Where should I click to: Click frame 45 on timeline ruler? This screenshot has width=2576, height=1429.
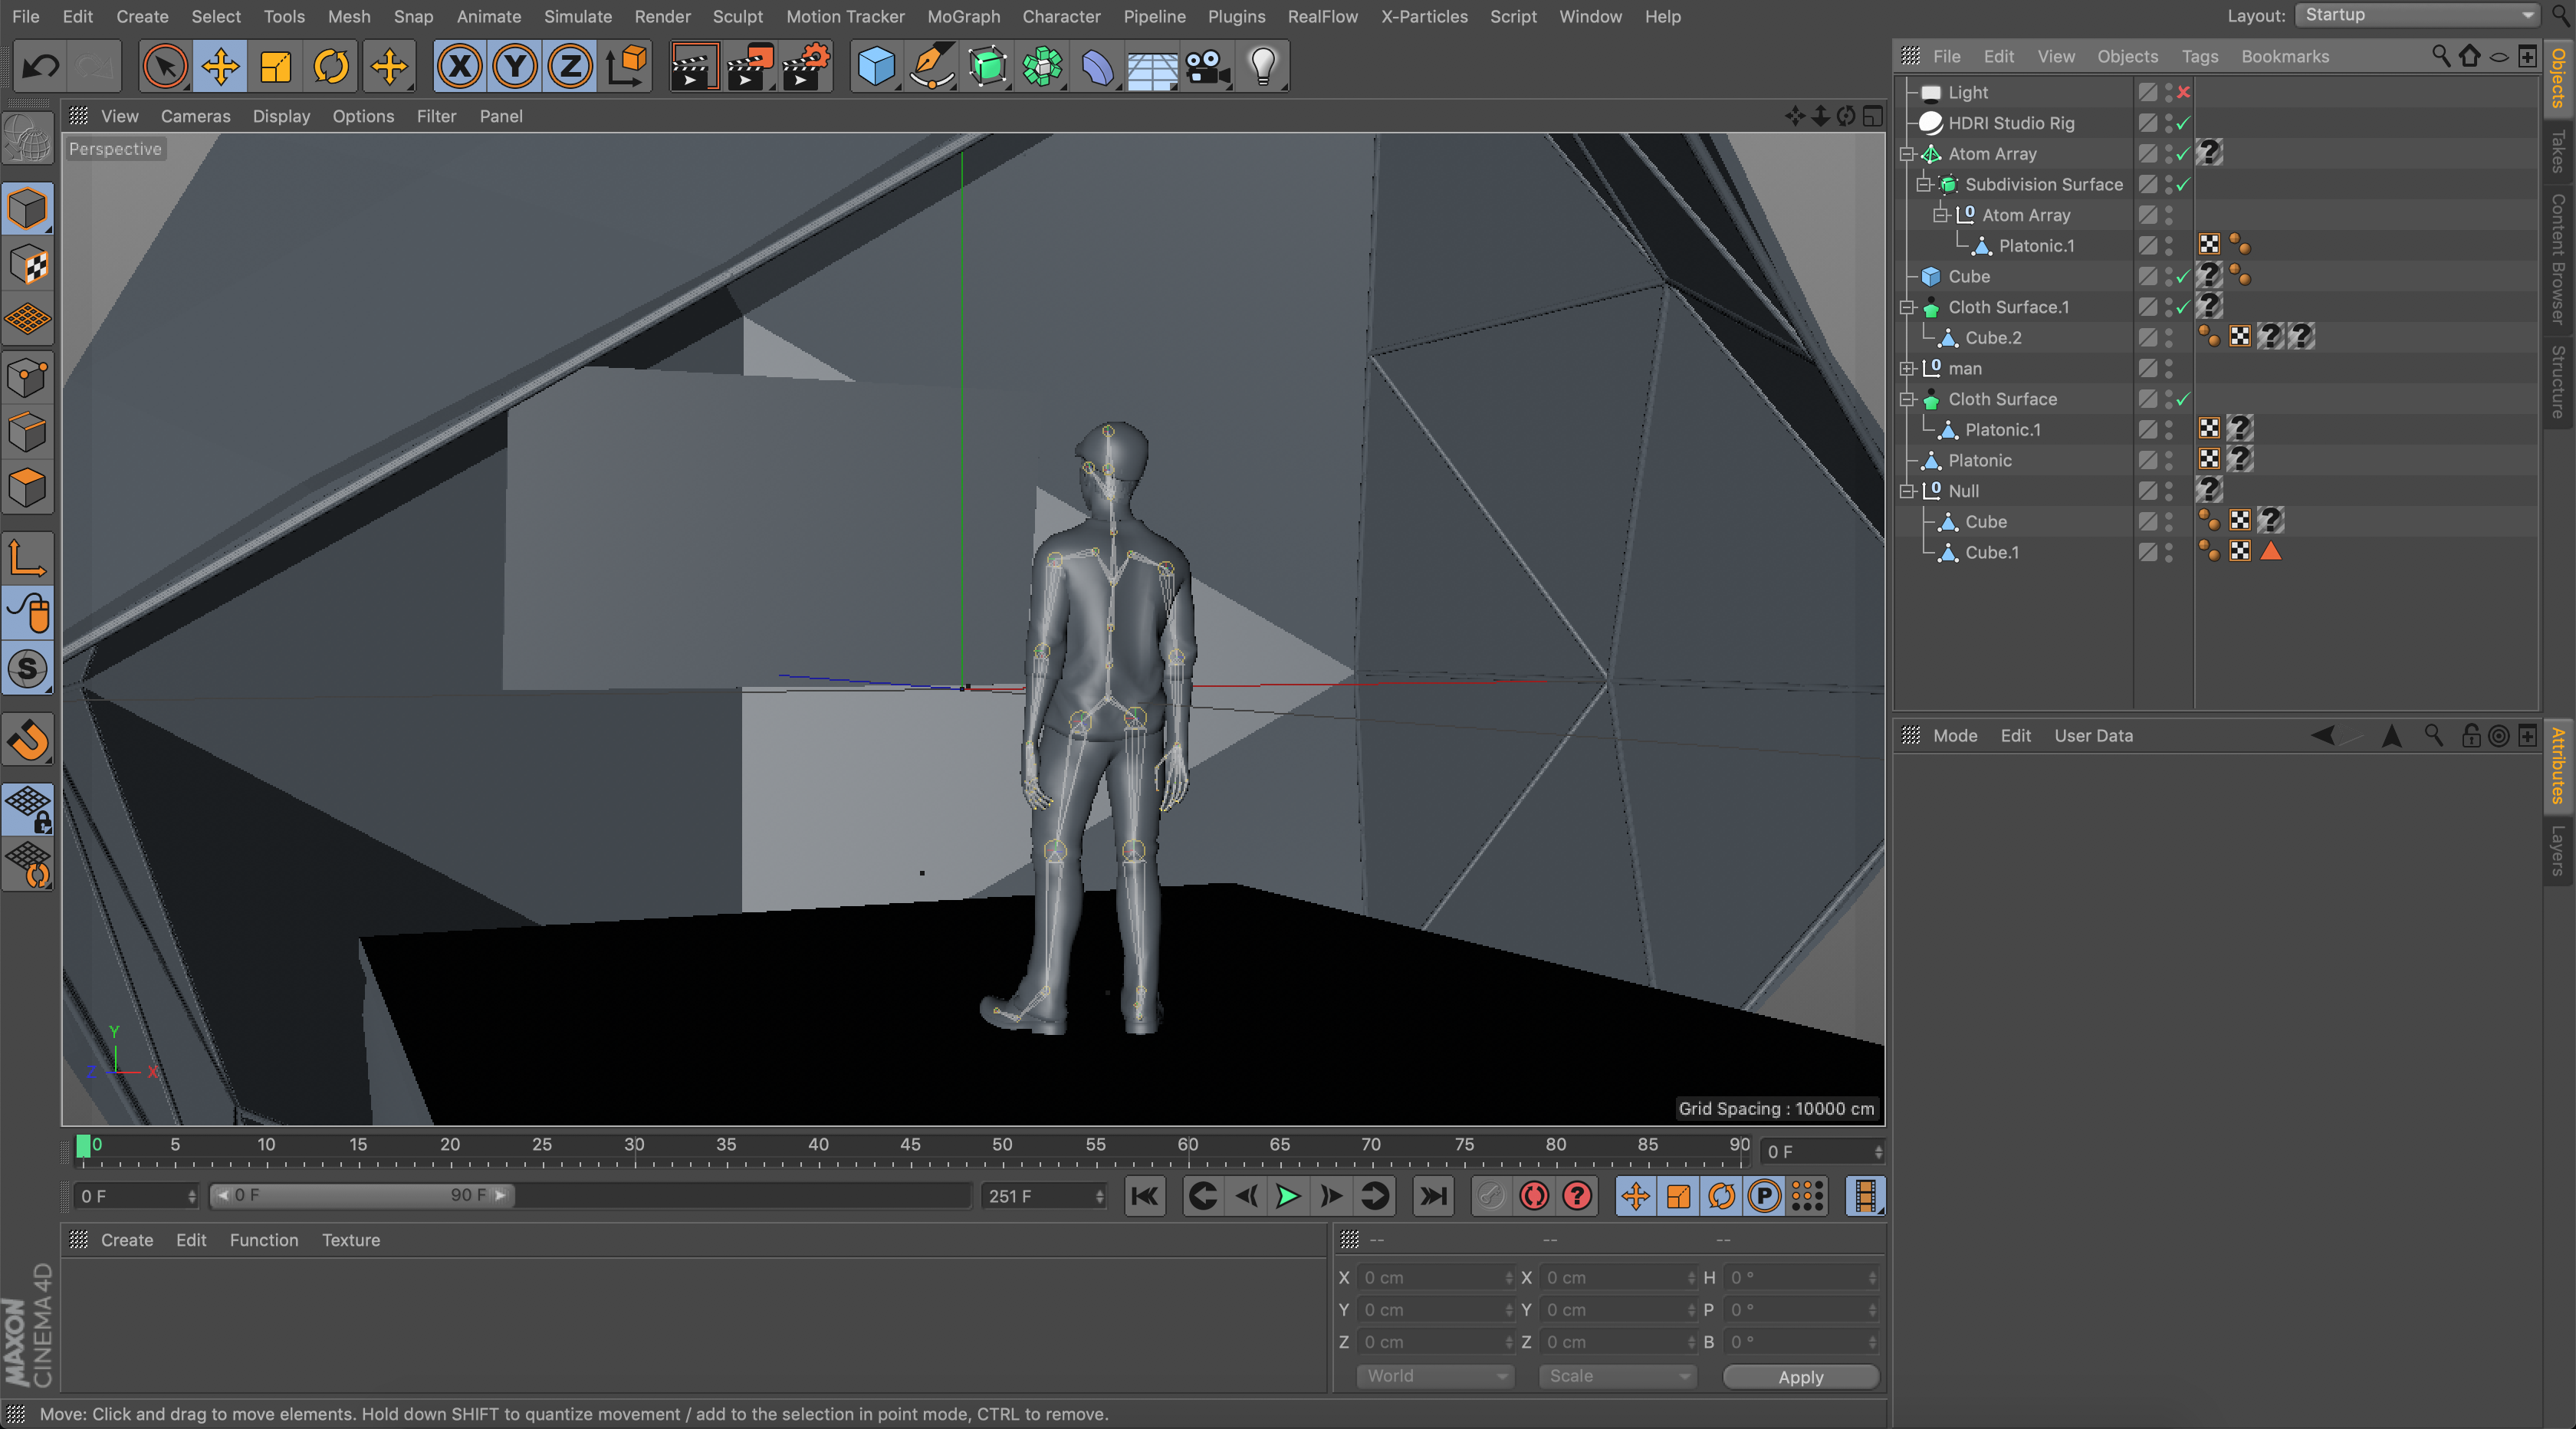(910, 1146)
